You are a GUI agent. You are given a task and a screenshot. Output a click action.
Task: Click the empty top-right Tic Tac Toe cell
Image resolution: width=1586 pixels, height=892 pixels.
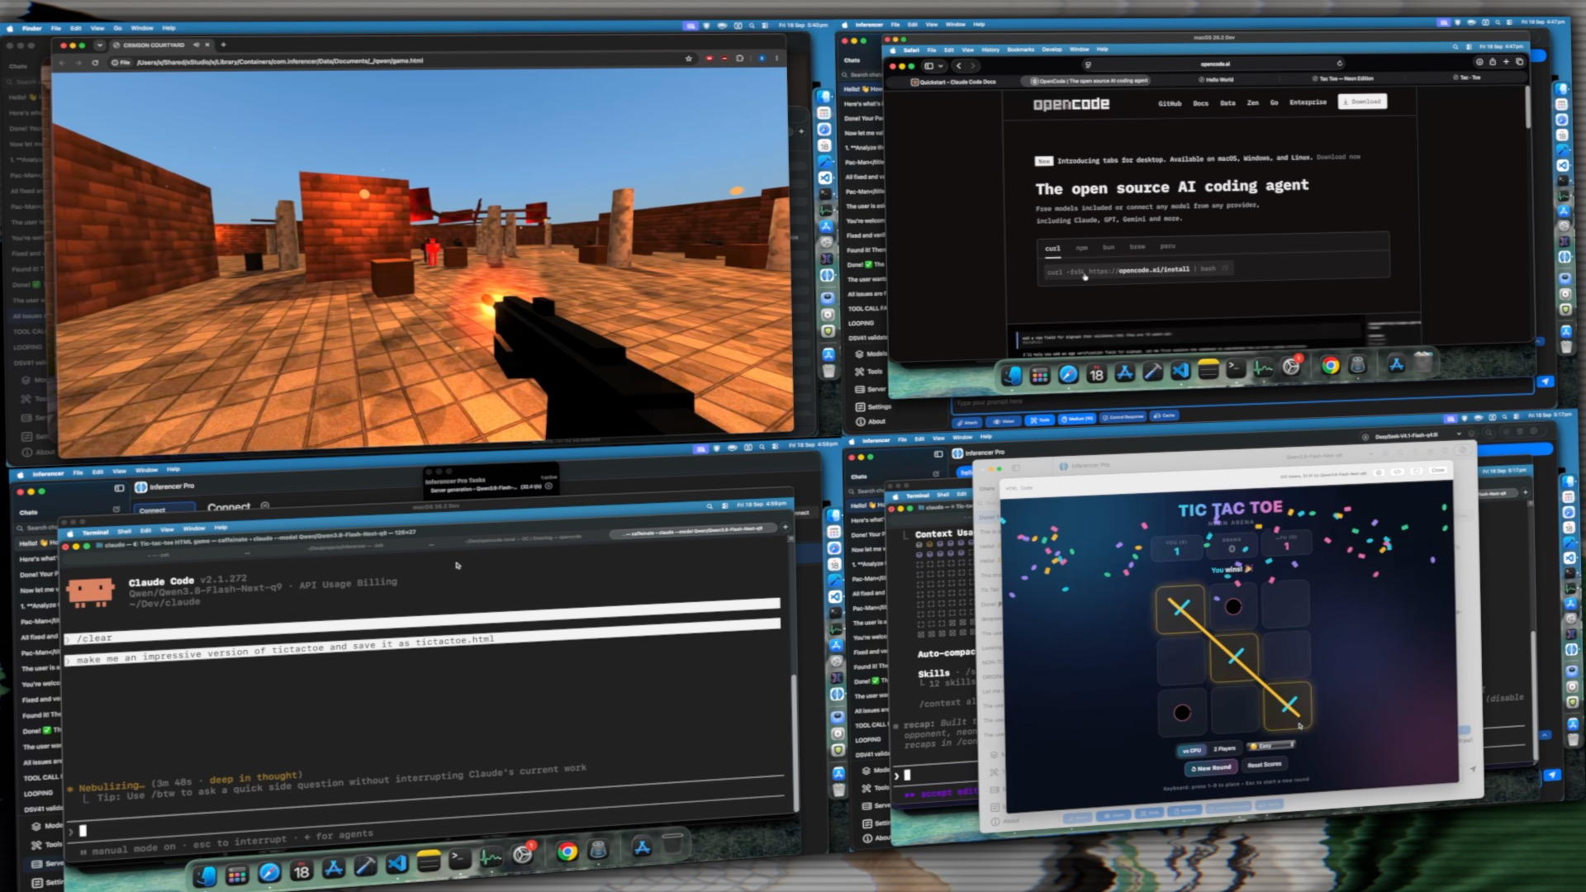tap(1286, 604)
